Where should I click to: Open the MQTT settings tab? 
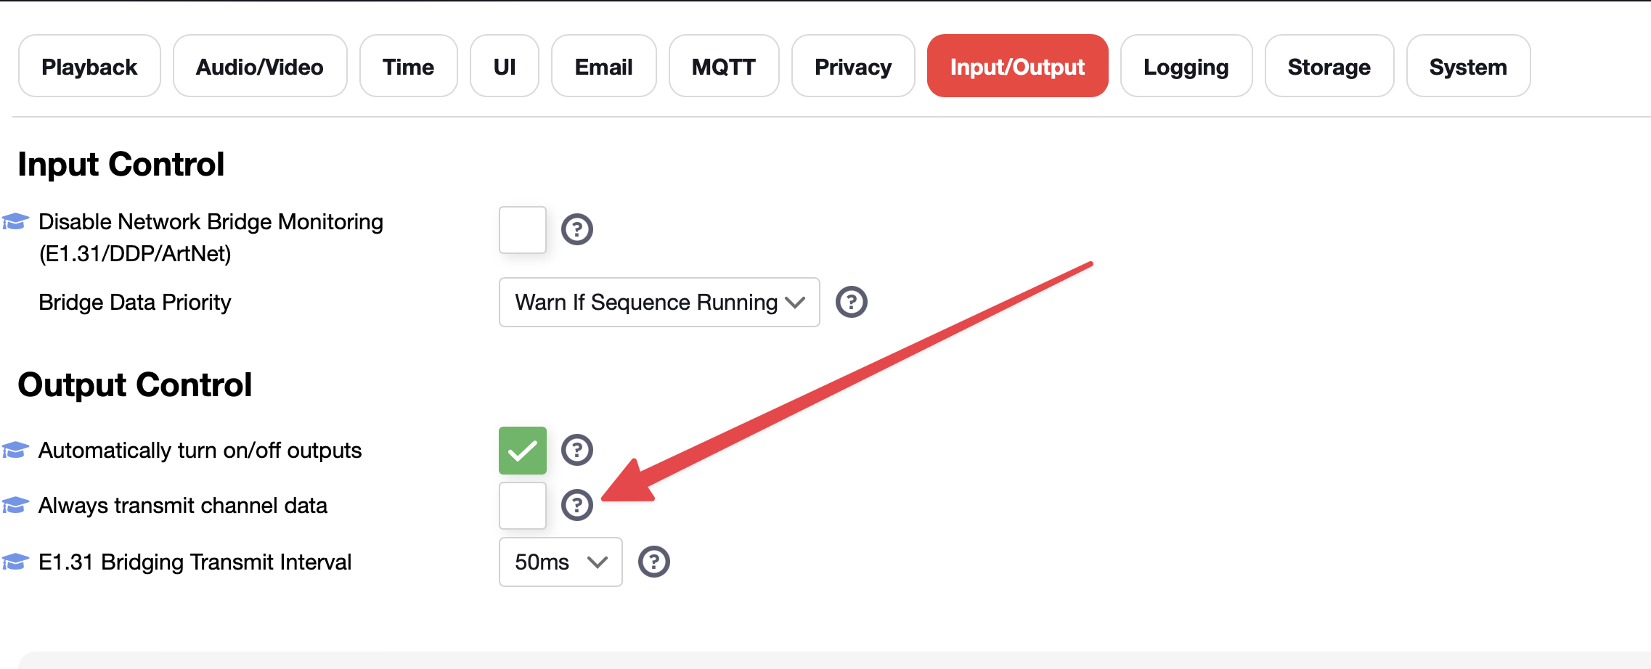click(724, 66)
